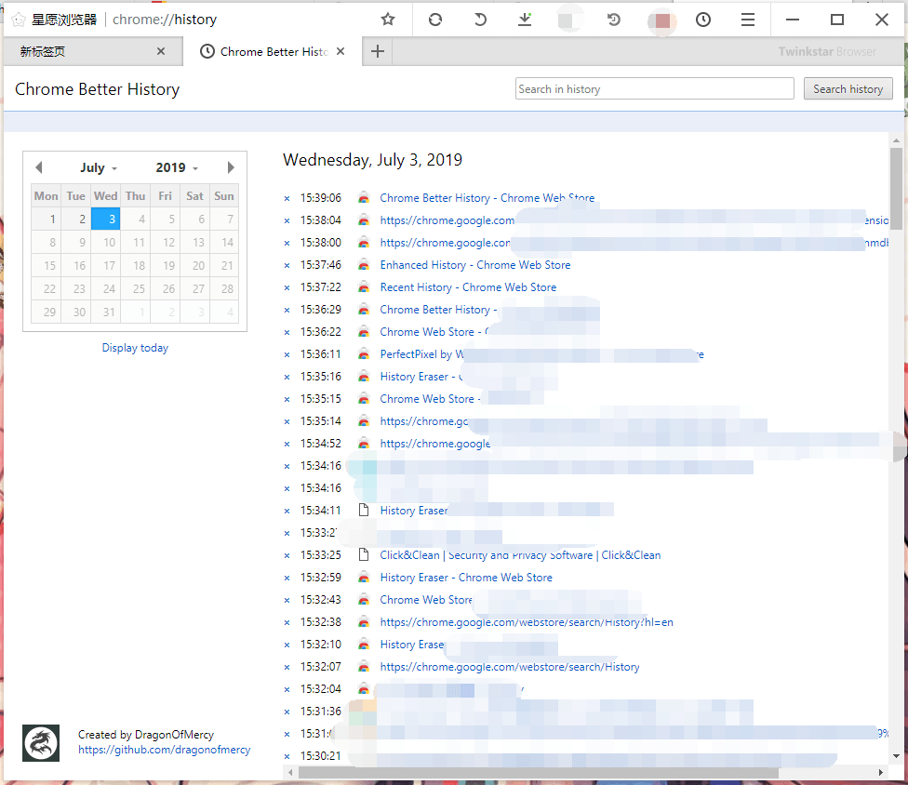Remove the 15:37:22 Recent History entry
This screenshot has width=908, height=785.
[x=287, y=287]
